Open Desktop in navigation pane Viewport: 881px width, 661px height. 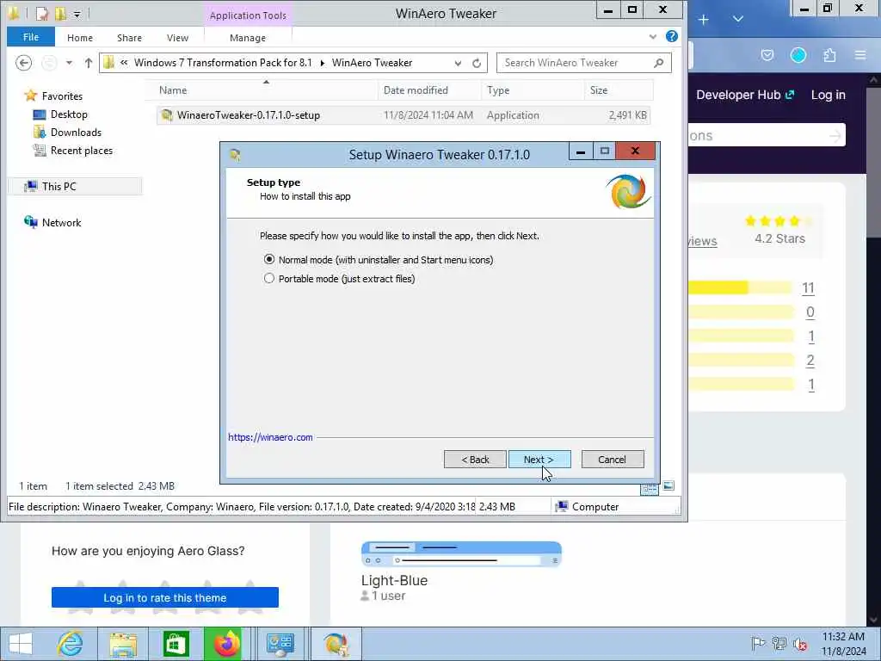pyautogui.click(x=61, y=114)
